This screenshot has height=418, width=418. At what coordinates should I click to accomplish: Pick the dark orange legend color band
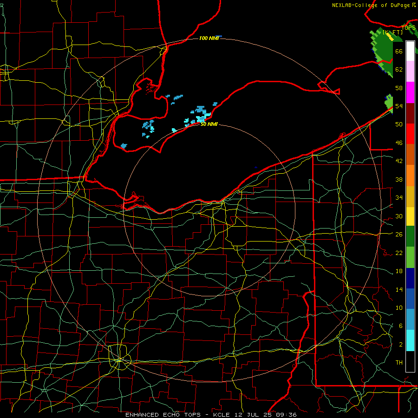[410, 154]
